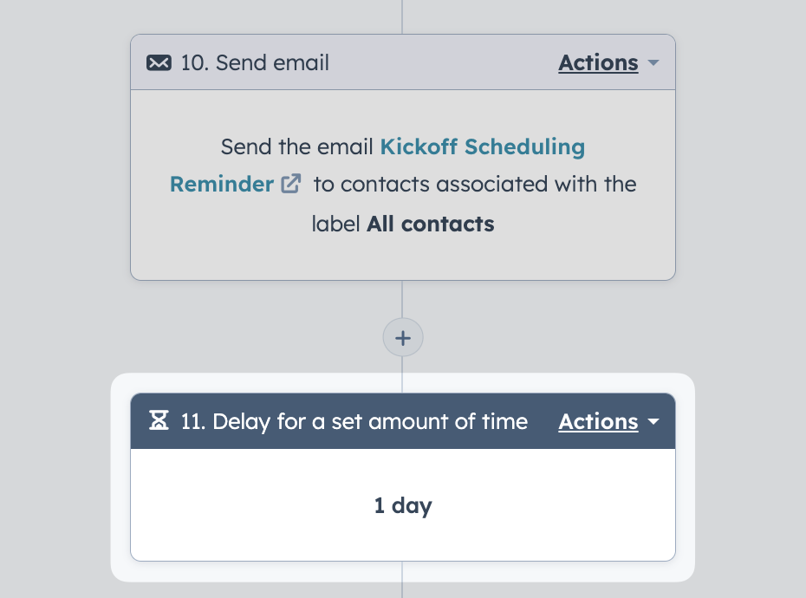Click the 'All contacts' label text
Viewport: 806px width, 598px height.
430,224
